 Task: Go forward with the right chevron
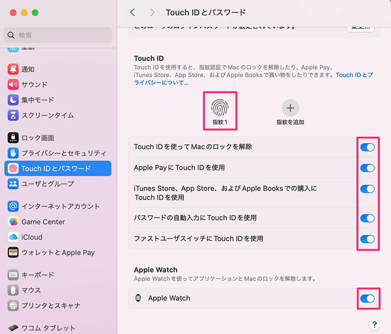pos(152,12)
